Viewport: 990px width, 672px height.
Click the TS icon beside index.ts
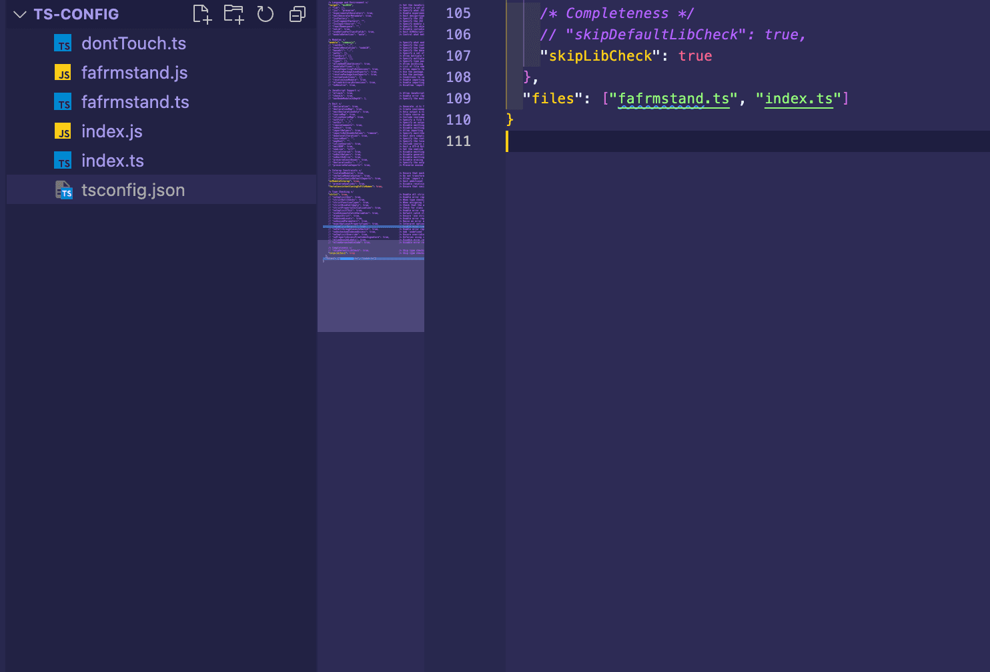(63, 161)
